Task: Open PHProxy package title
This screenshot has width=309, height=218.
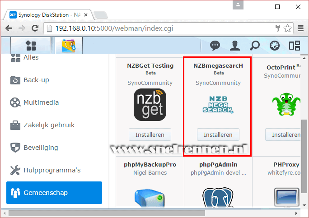Action: tap(286, 164)
